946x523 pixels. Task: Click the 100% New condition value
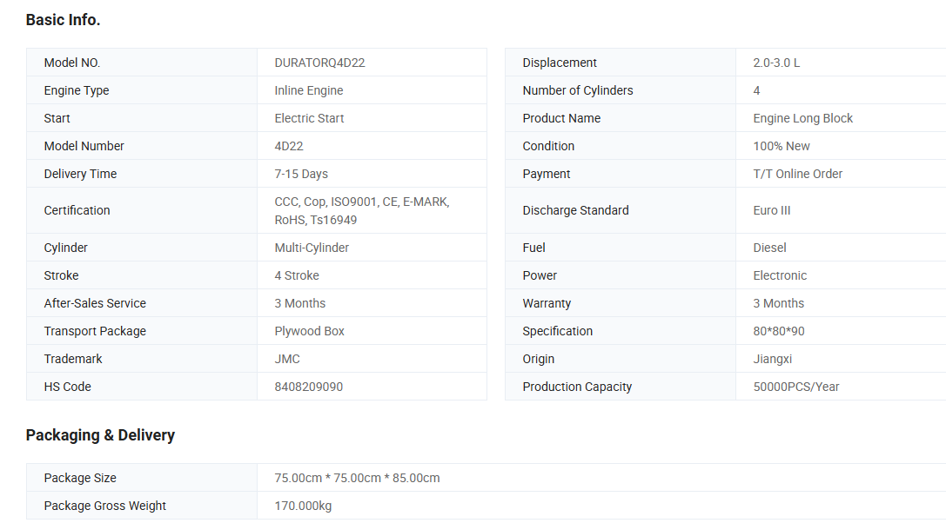(x=781, y=146)
